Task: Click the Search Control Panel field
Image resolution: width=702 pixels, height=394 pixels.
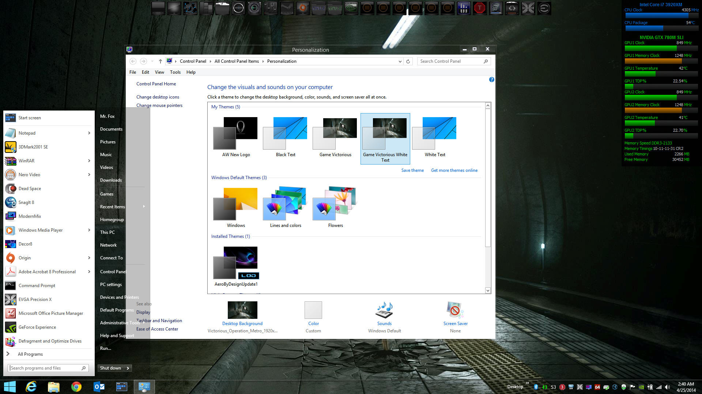Action: (x=454, y=61)
